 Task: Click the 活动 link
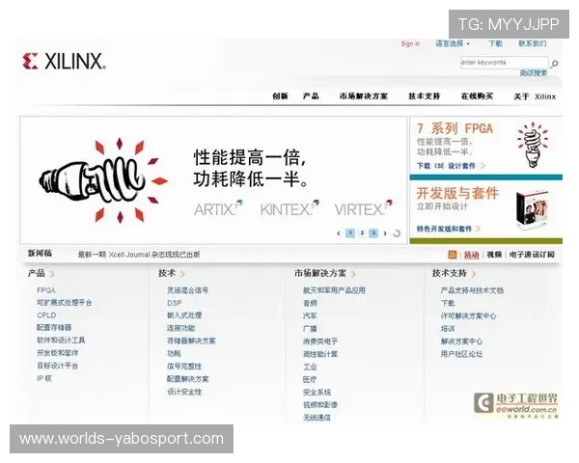click(471, 255)
